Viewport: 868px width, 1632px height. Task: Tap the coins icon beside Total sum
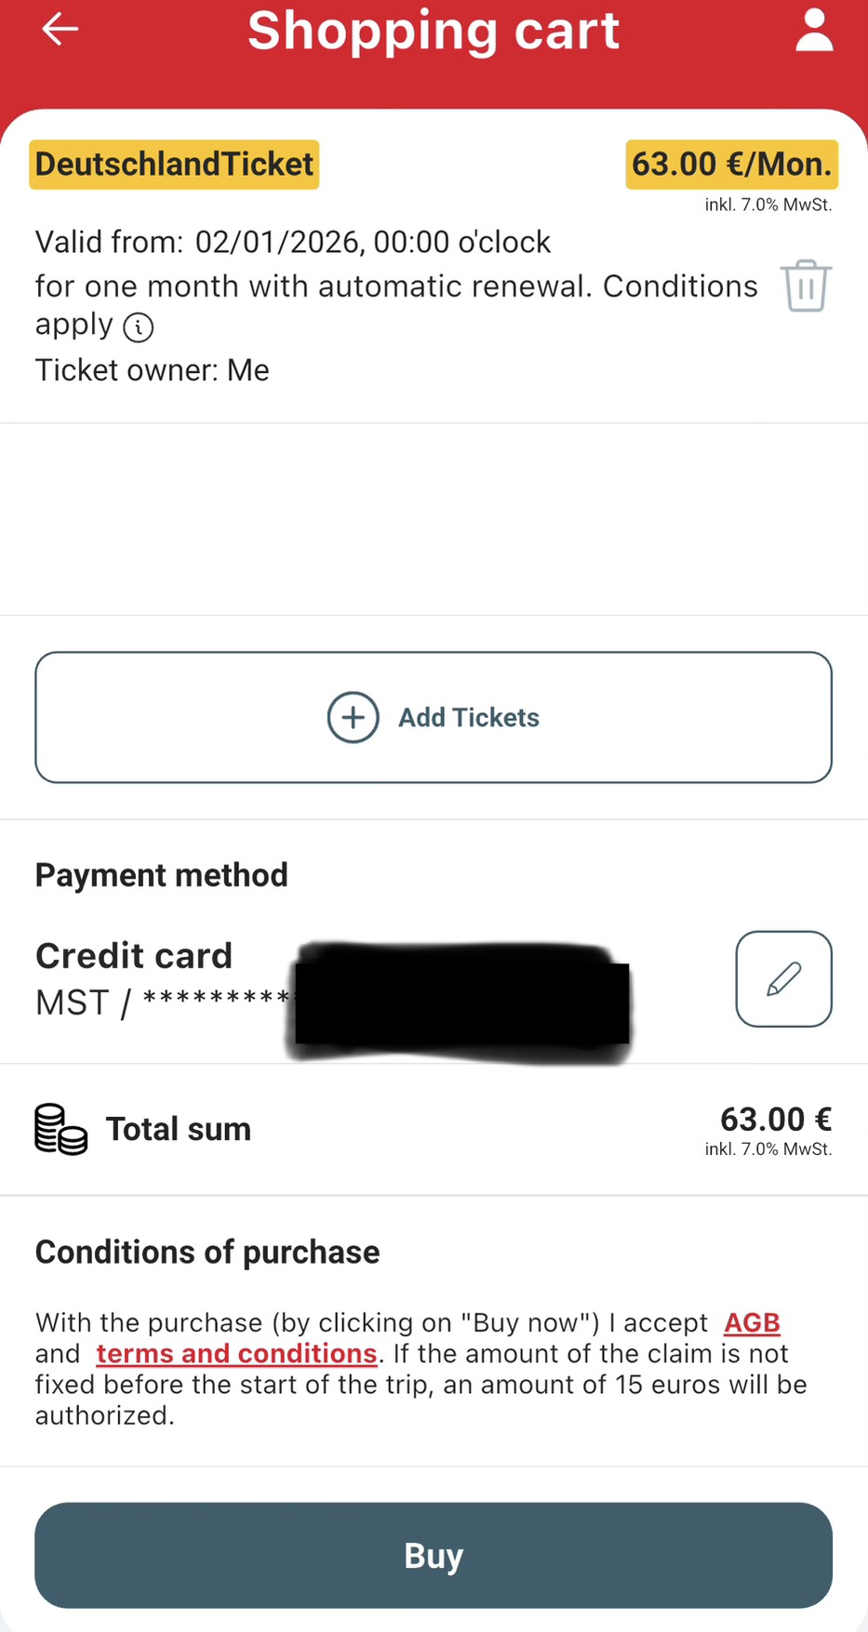pyautogui.click(x=61, y=1129)
